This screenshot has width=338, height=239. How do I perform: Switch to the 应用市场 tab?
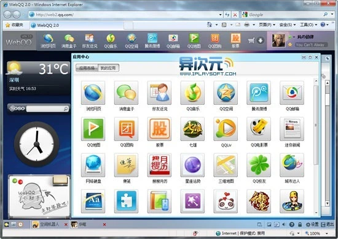[x=87, y=68]
